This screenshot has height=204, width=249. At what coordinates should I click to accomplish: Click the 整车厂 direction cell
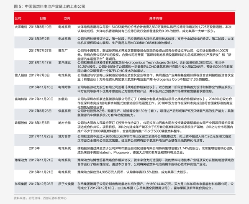(x=63, y=51)
